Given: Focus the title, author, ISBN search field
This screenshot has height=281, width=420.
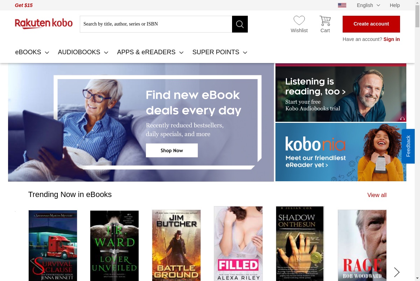Looking at the screenshot, I should click(x=156, y=24).
